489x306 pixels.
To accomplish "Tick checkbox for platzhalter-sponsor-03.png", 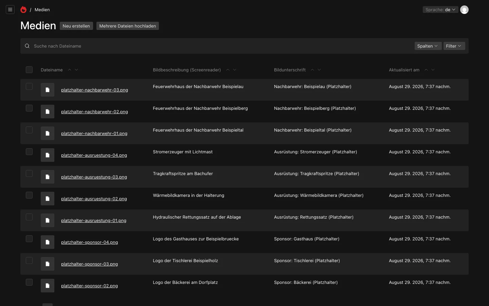I will point(29,260).
